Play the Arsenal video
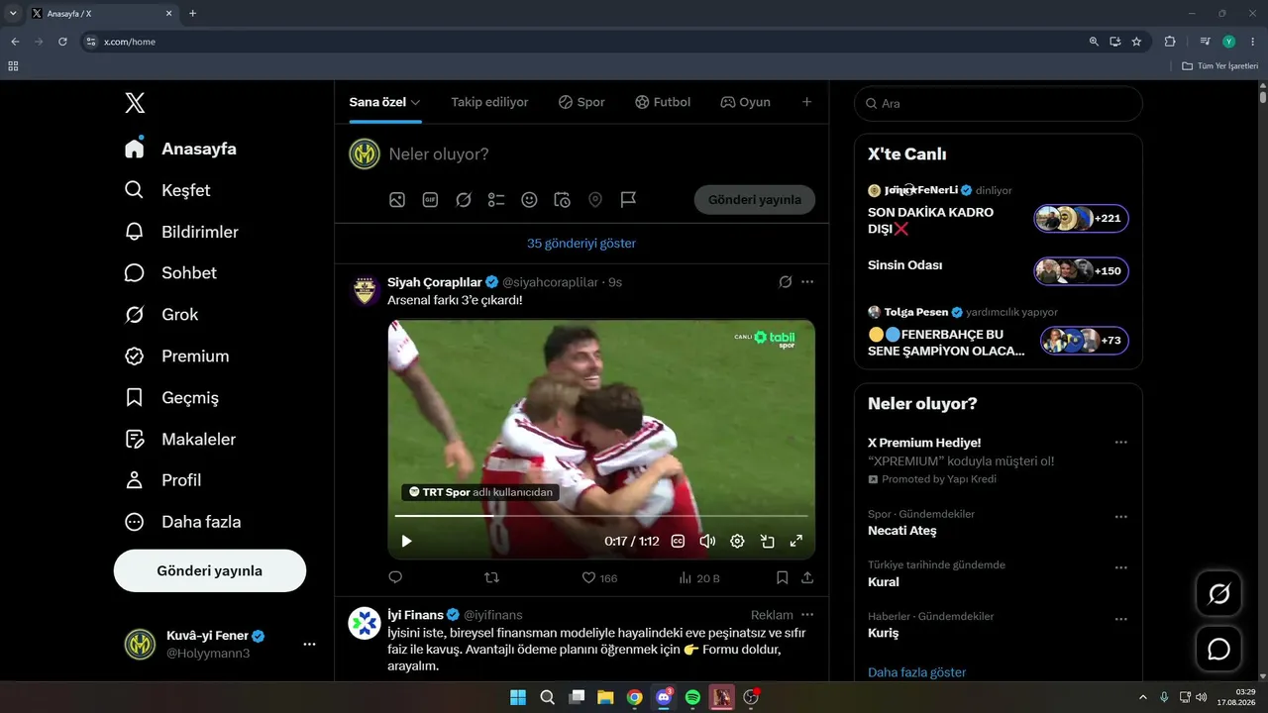The width and height of the screenshot is (1268, 713). 406,542
